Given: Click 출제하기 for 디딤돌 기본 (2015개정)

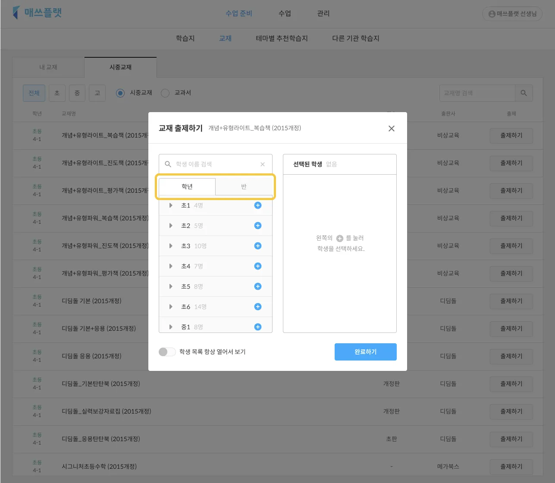Looking at the screenshot, I should (511, 301).
